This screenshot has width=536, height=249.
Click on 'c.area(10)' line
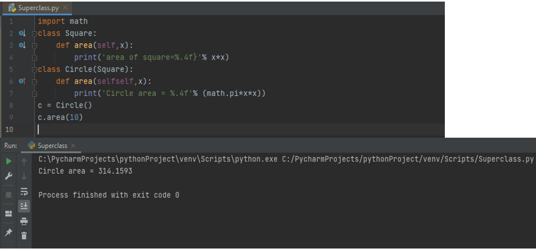[60, 117]
